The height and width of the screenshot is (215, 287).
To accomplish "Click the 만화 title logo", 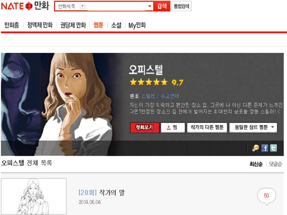I will point(42,6).
